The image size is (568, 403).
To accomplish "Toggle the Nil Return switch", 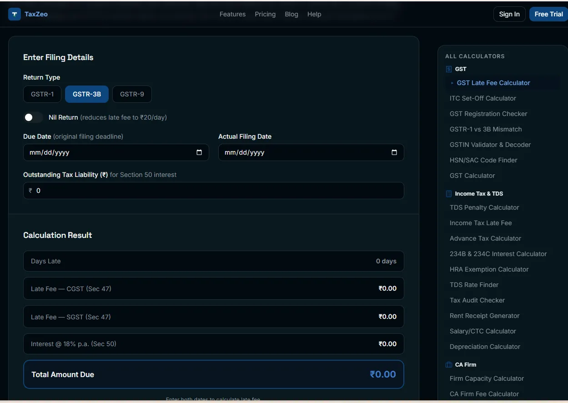I will (x=33, y=117).
